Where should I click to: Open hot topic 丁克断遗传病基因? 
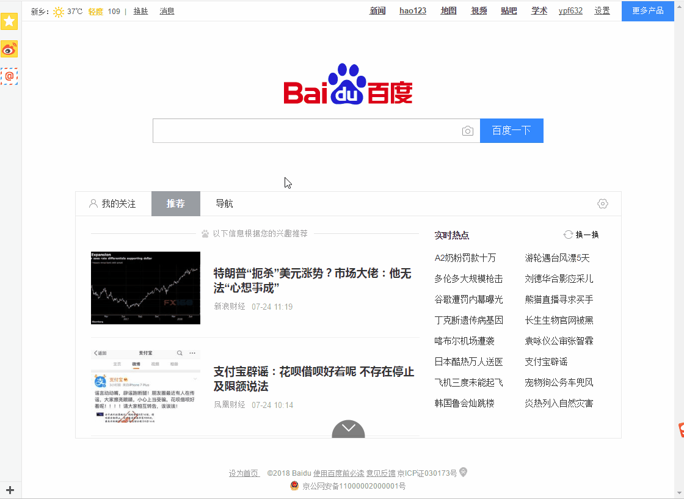click(x=468, y=320)
